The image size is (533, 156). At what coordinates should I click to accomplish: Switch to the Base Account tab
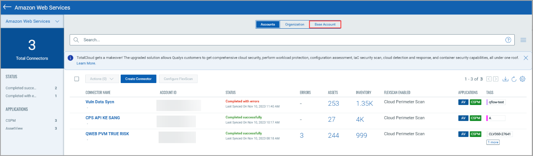pos(325,25)
